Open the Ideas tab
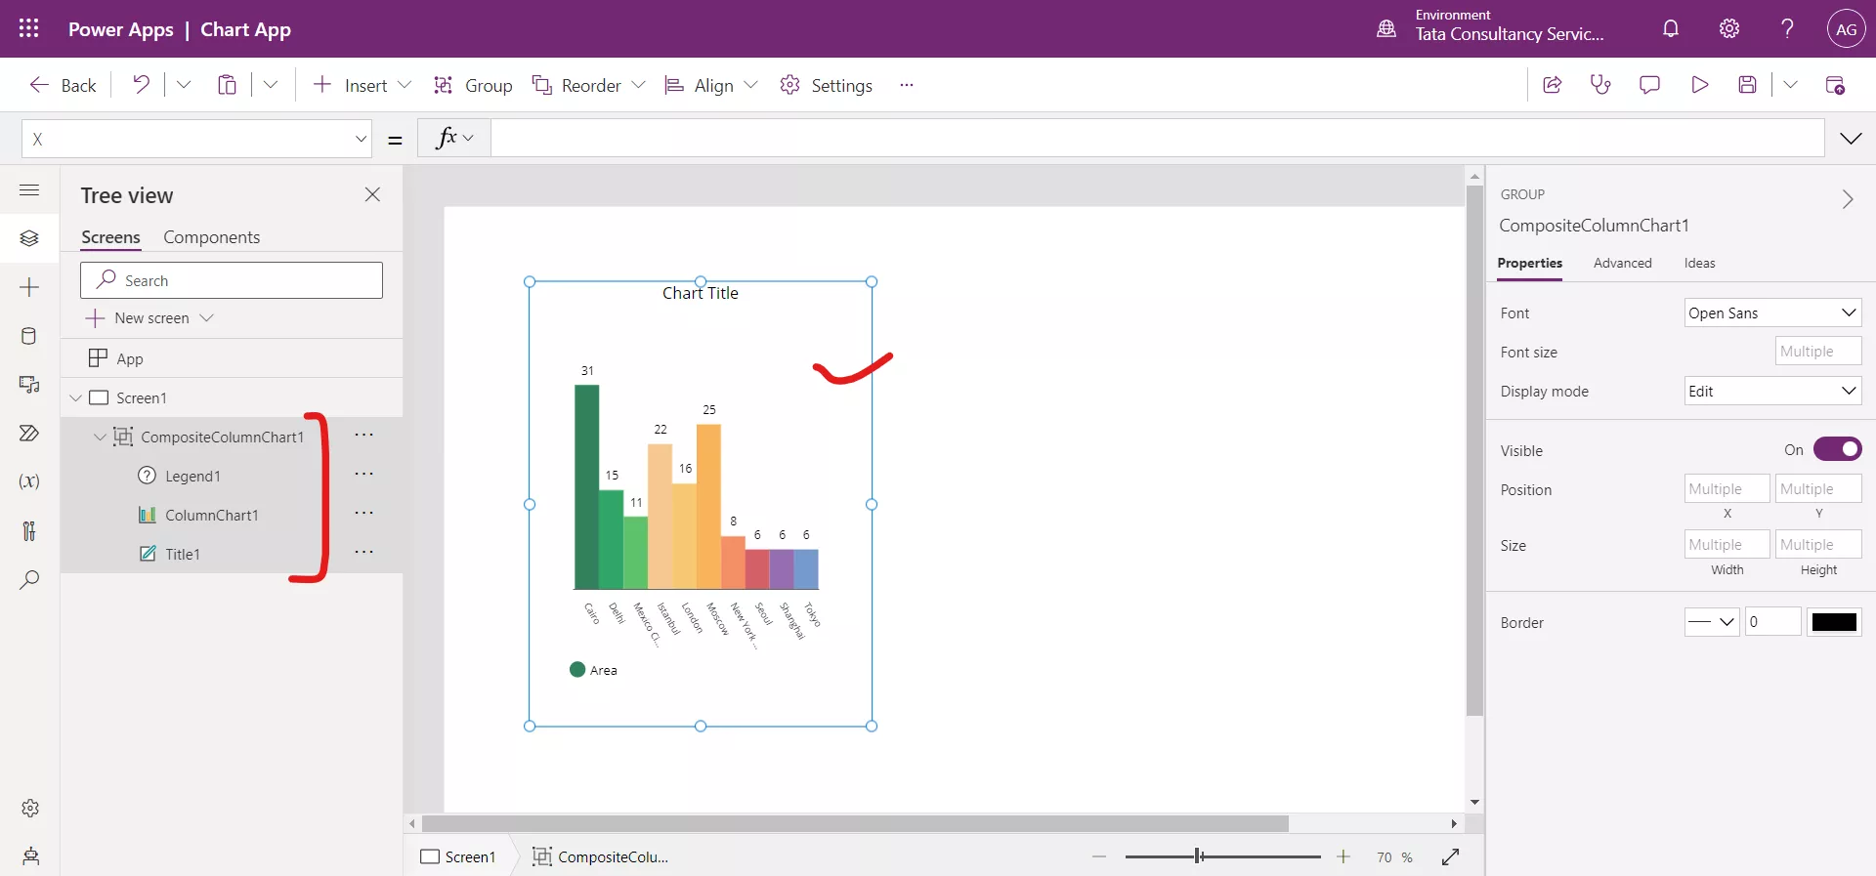Viewport: 1876px width, 876px height. [x=1699, y=263]
